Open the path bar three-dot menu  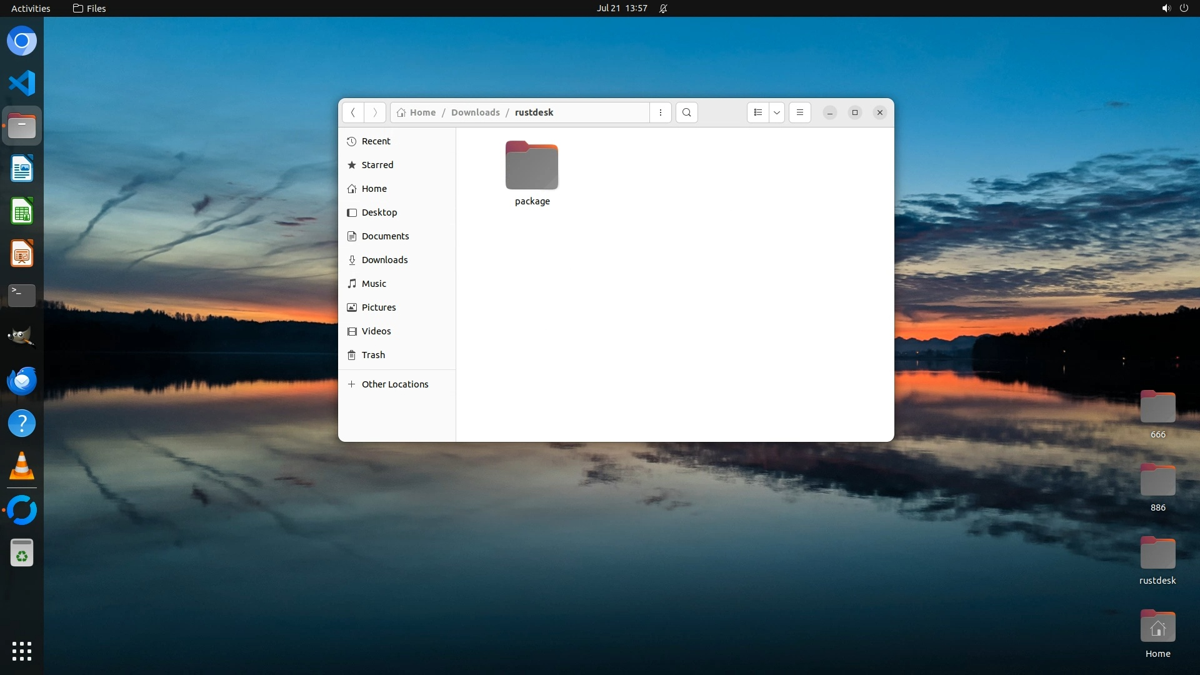[x=661, y=112]
